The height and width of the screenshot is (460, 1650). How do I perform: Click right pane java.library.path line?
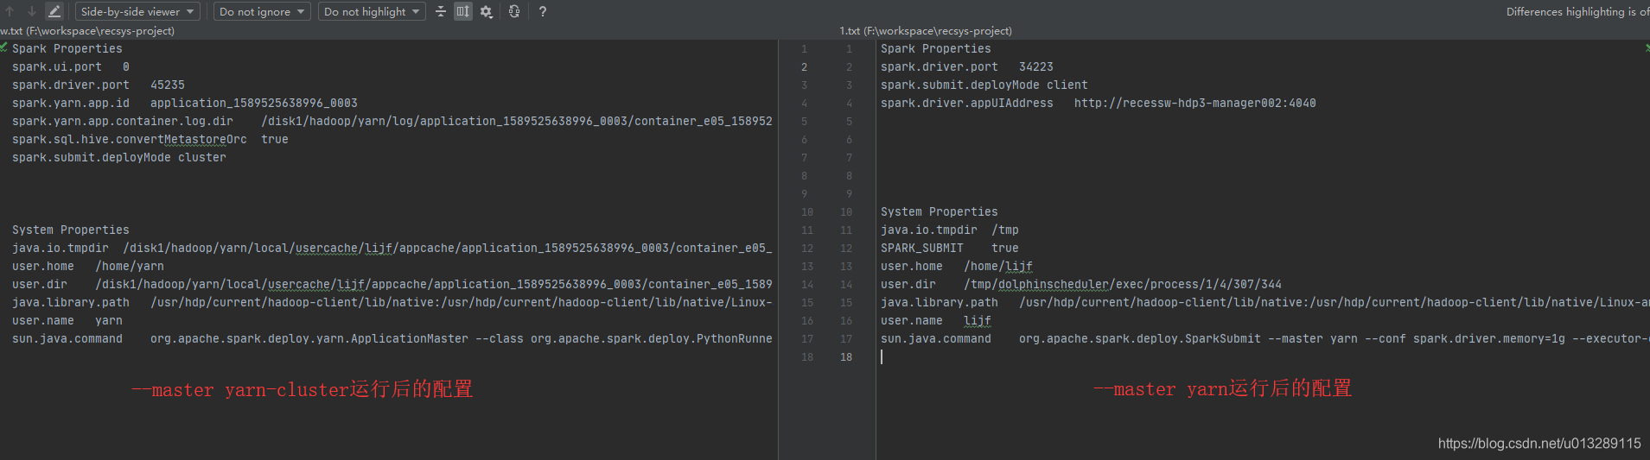point(1265,302)
